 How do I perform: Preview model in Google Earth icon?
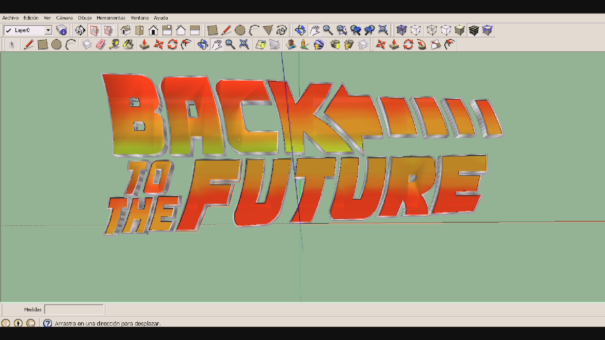tap(319, 45)
